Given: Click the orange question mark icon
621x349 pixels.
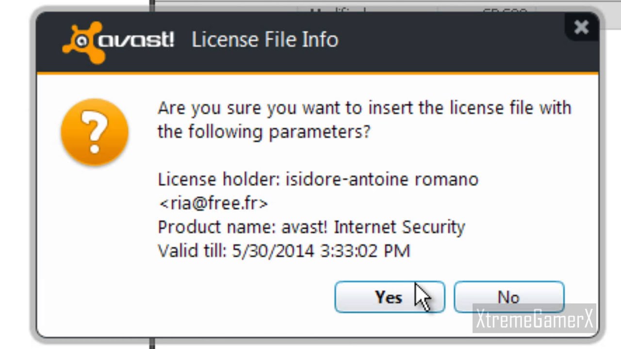Looking at the screenshot, I should [95, 131].
